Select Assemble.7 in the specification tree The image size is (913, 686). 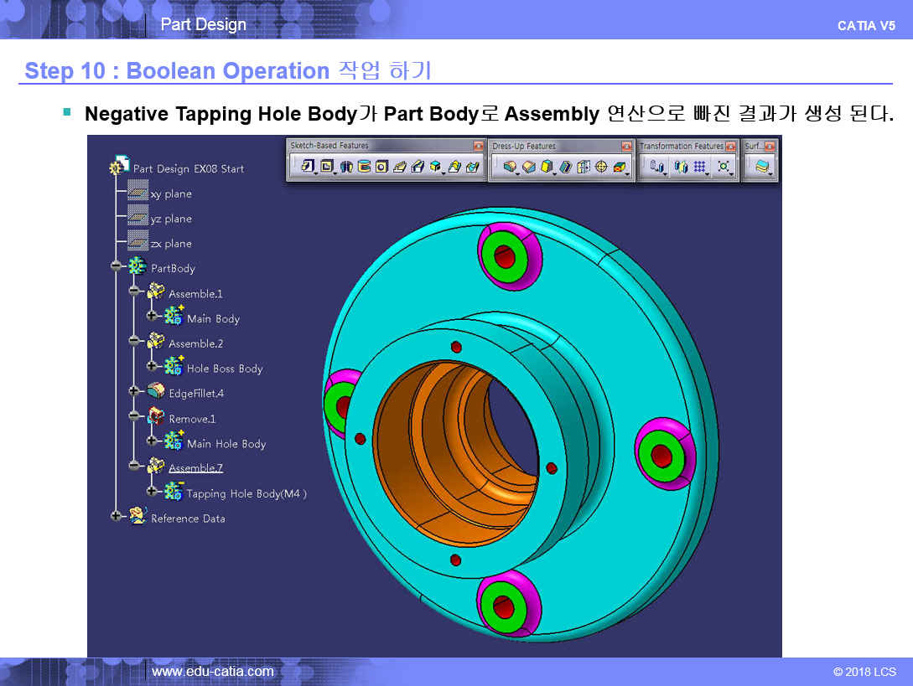pos(195,468)
